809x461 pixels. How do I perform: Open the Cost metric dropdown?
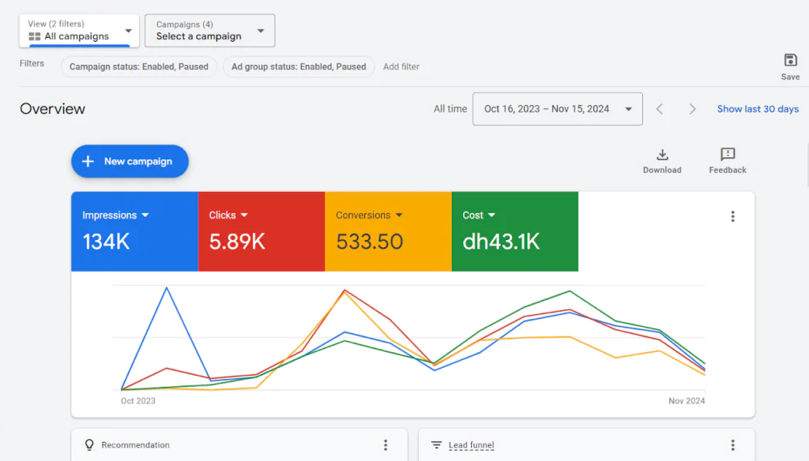[x=491, y=216]
